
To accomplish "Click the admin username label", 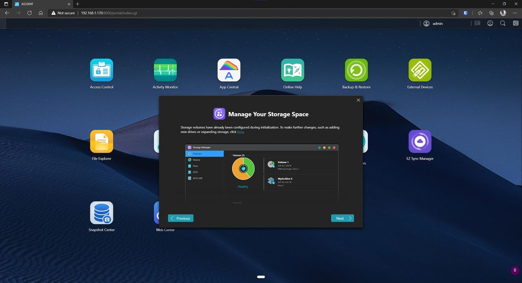I will (438, 24).
